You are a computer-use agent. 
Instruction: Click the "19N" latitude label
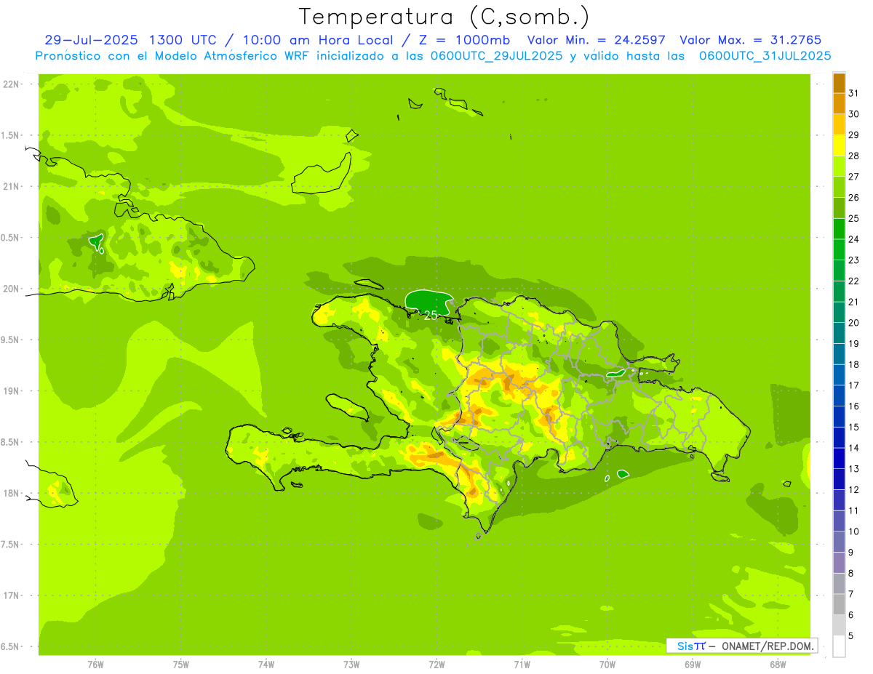point(10,390)
